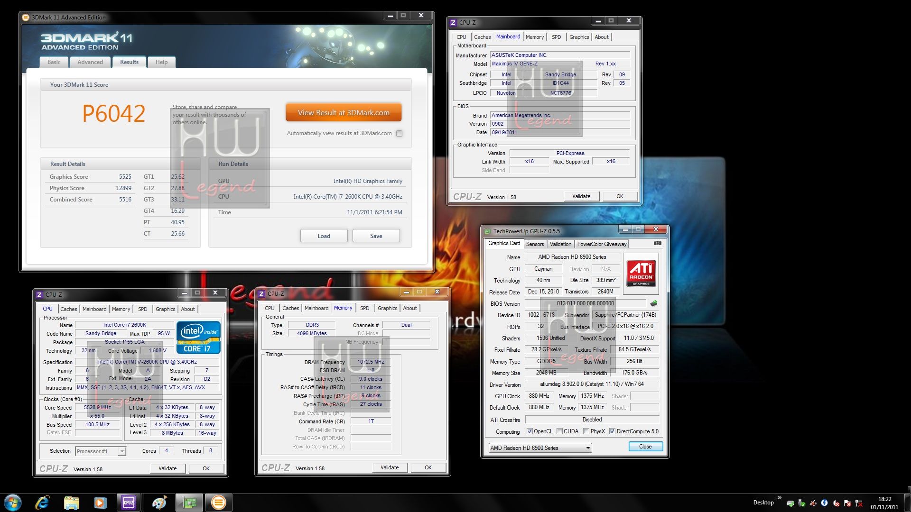
Task: Click the Maximus IV GENE-Z model field
Action: 535,64
